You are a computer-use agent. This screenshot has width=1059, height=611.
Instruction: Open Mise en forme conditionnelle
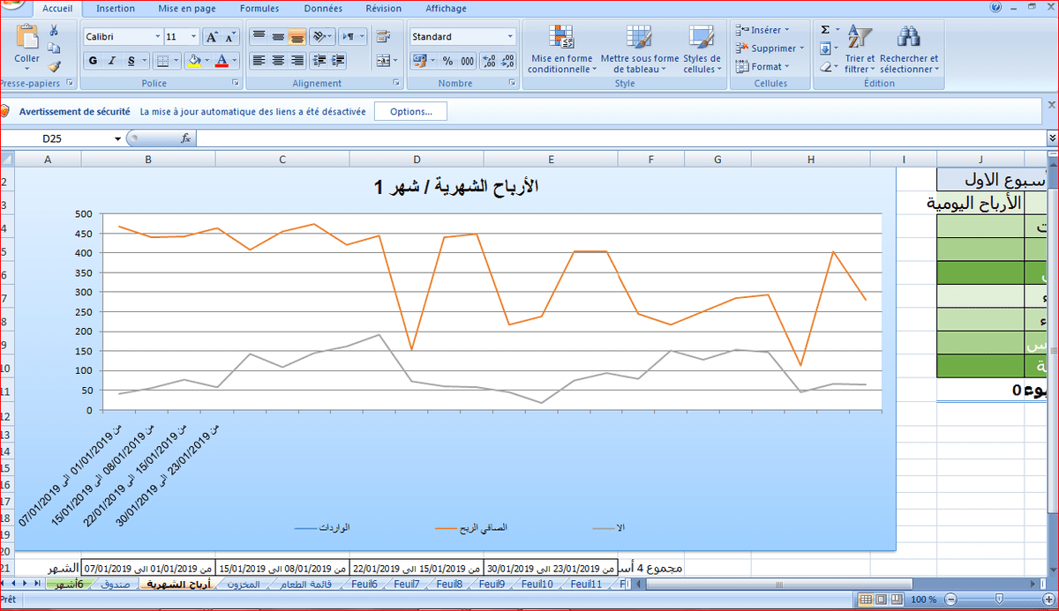coord(560,50)
